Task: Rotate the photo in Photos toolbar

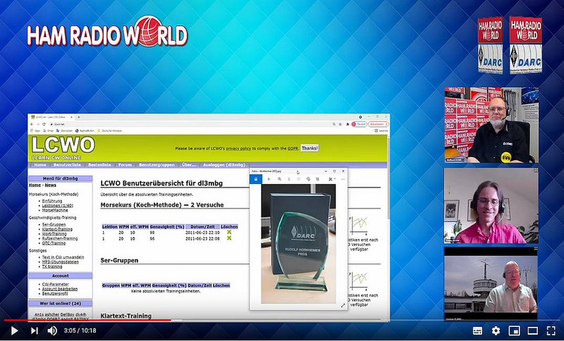Action: tap(308, 179)
